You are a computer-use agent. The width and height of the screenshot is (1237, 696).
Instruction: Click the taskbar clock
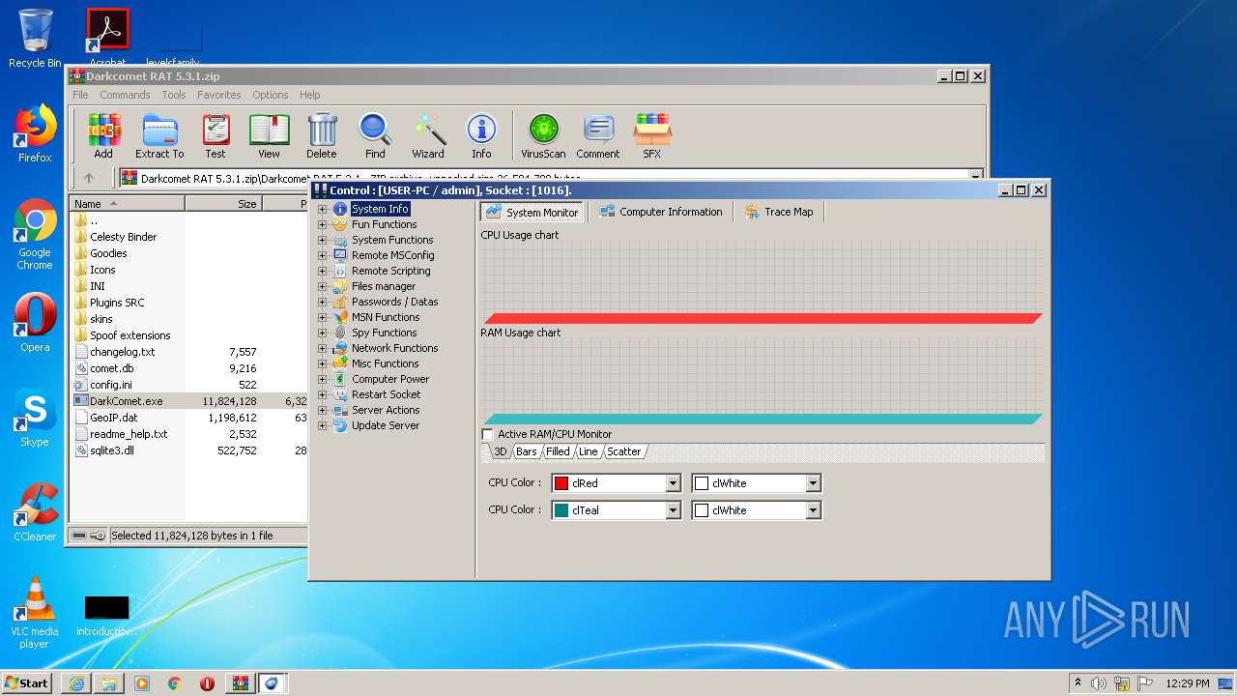point(1188,683)
